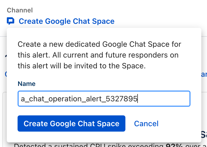Viewport: 207px width, 147px height.
Task: Cancel the Google Chat Space dialog
Action: pyautogui.click(x=146, y=123)
